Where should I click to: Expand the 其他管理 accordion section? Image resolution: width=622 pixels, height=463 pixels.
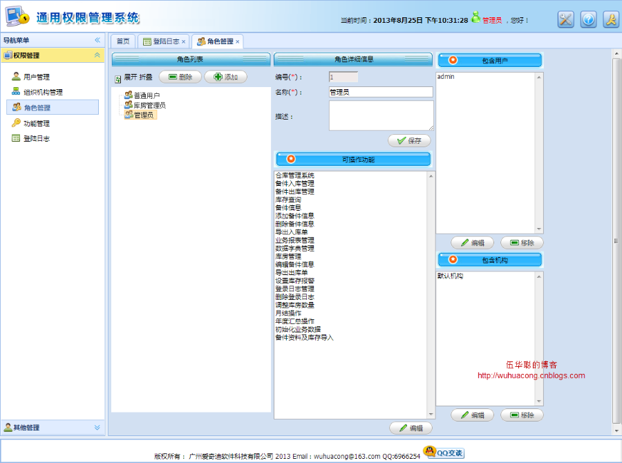coord(97,427)
